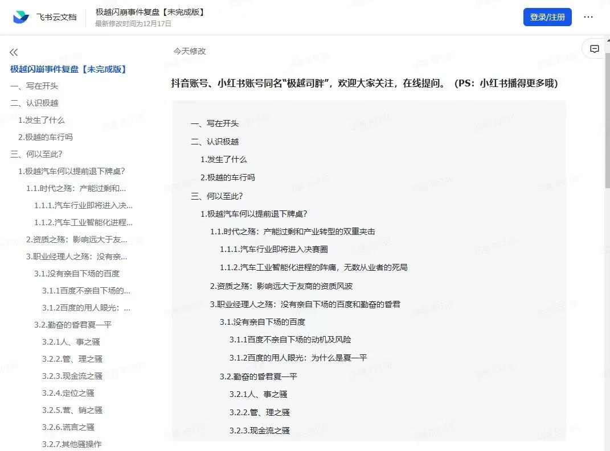Jump to 3.职业经理人之殇 in document contents

[305, 304]
